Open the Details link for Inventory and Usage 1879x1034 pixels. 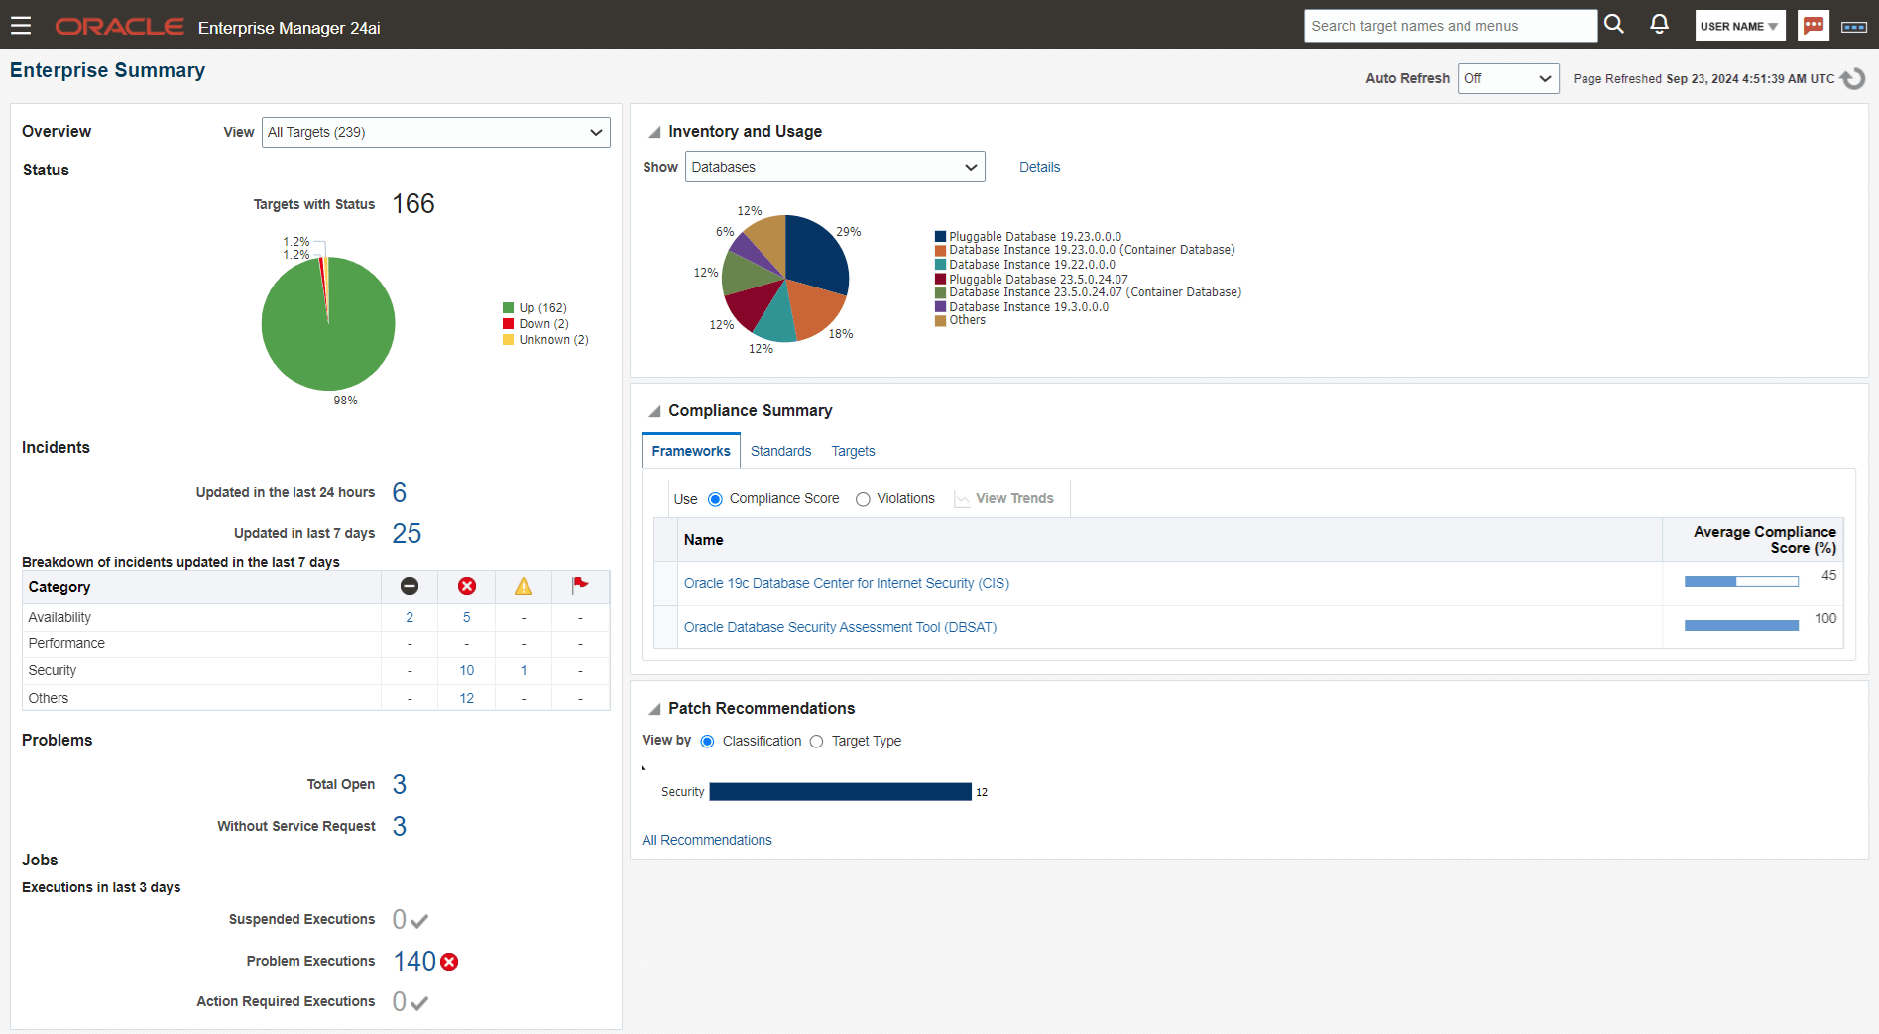coord(1039,167)
